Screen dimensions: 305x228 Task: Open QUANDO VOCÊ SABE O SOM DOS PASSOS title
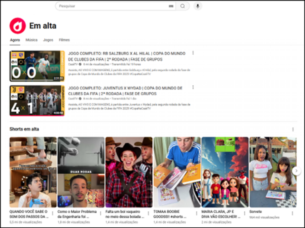29,214
